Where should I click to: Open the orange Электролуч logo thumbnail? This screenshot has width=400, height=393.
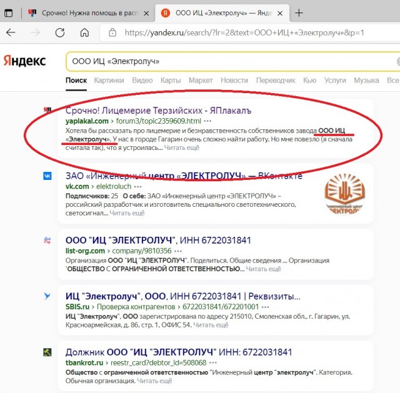pos(344,194)
